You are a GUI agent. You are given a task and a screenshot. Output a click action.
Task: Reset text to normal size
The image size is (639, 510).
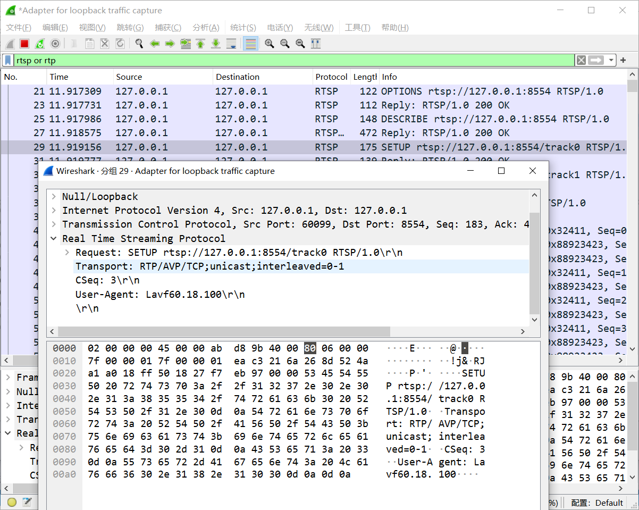300,44
